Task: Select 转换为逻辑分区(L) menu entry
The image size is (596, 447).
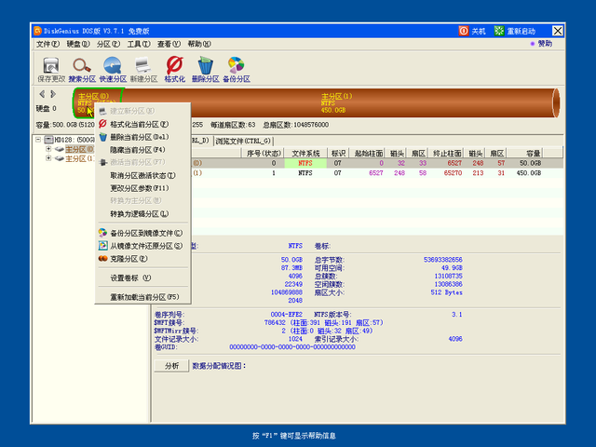Action: tap(142, 214)
